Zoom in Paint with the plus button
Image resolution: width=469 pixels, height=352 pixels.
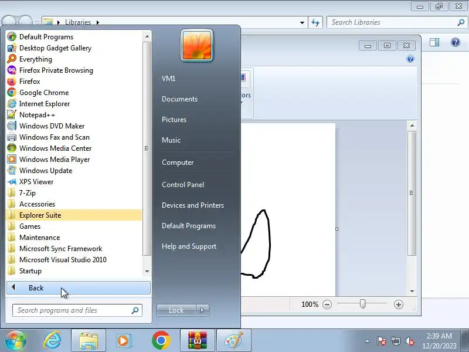(399, 304)
